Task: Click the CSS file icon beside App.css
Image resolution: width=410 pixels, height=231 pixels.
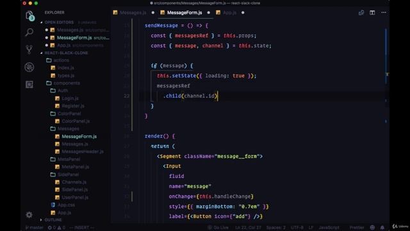Action: click(53, 205)
